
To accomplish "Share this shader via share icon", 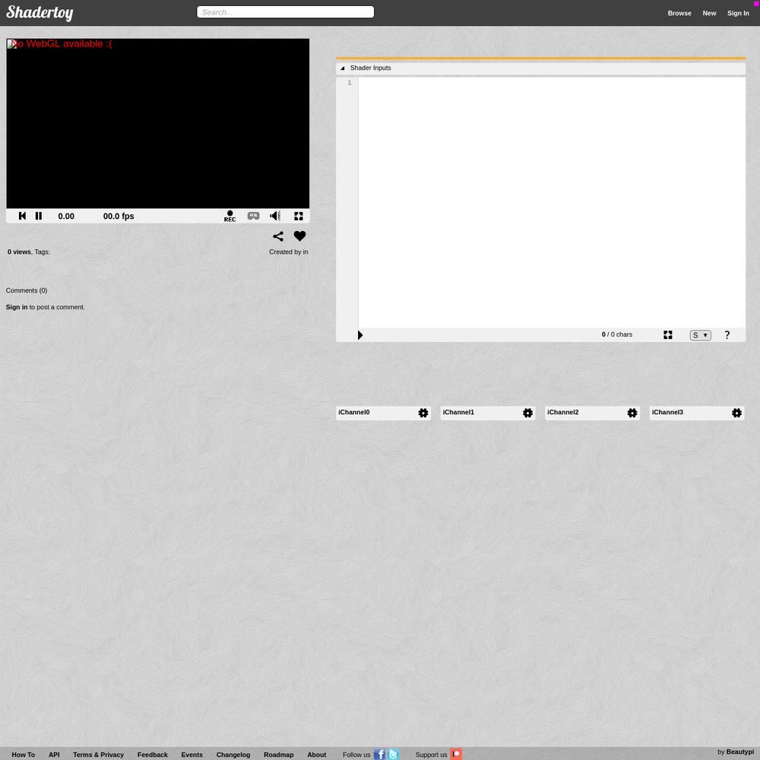I will coord(278,236).
